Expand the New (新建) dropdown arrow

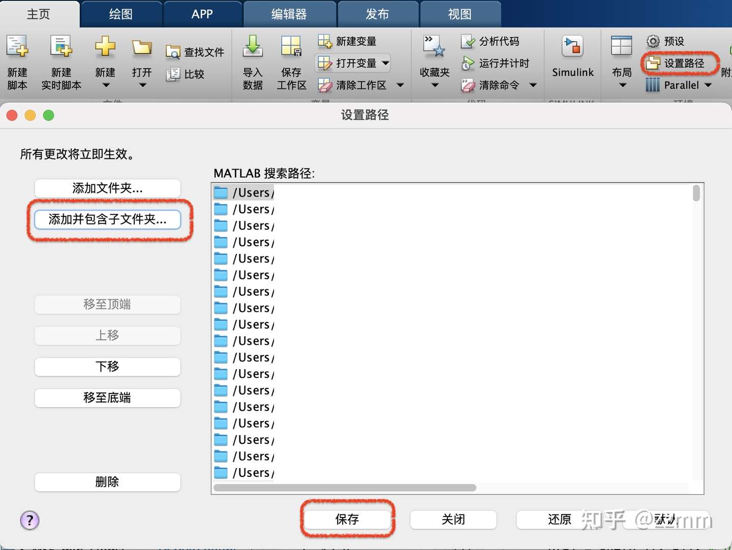pos(105,85)
